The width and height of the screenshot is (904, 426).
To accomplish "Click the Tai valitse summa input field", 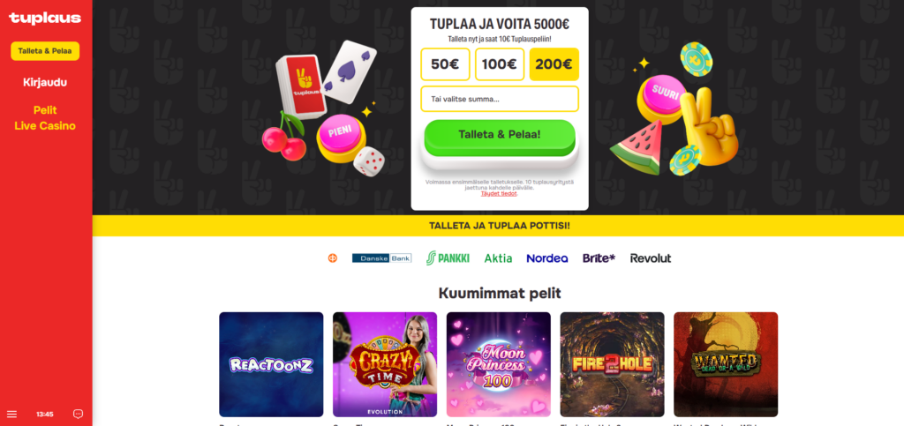I will pyautogui.click(x=500, y=99).
